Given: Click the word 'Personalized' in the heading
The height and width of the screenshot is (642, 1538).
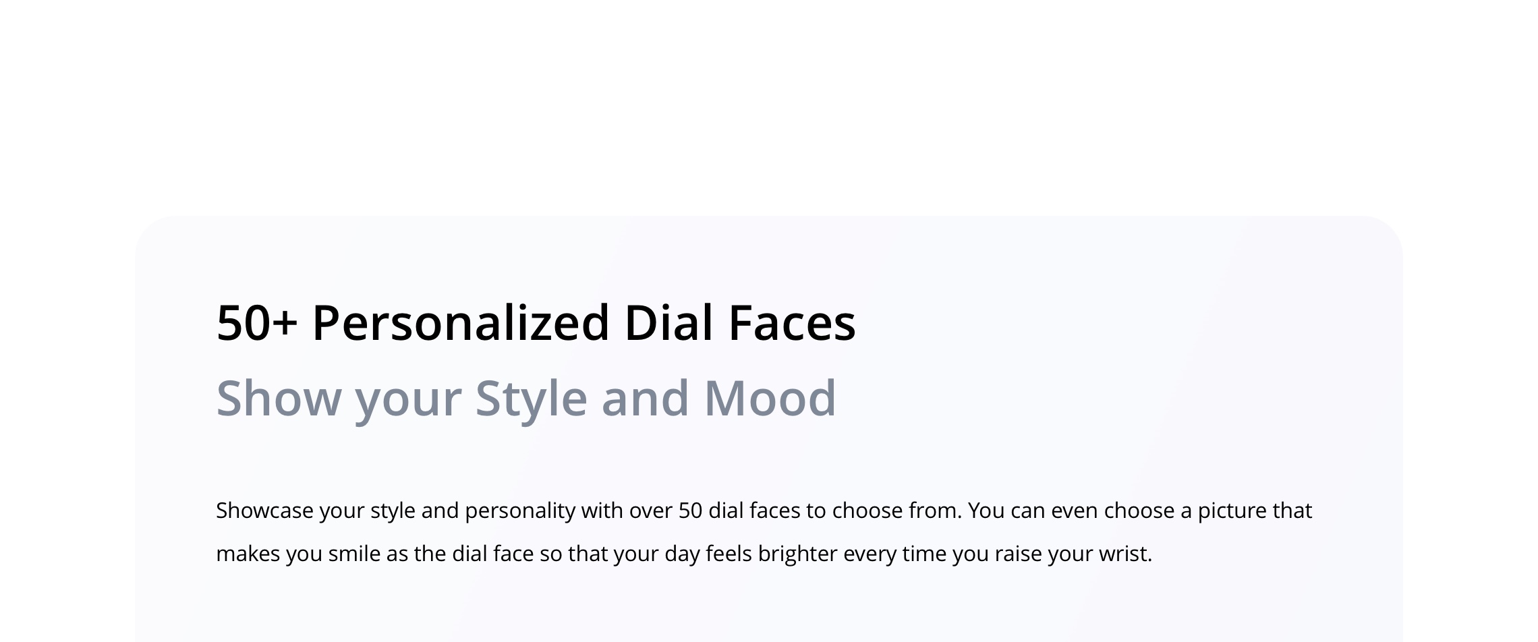Looking at the screenshot, I should (x=461, y=323).
